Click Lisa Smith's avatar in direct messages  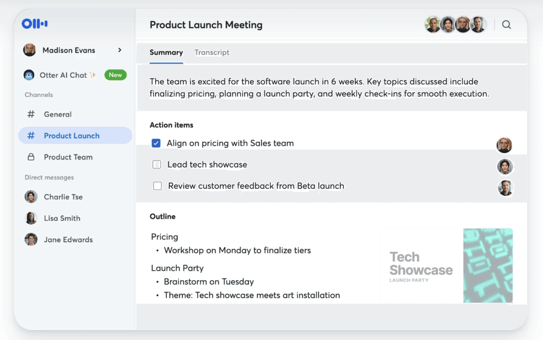click(x=31, y=218)
